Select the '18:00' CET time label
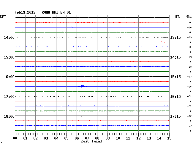 point(9,116)
